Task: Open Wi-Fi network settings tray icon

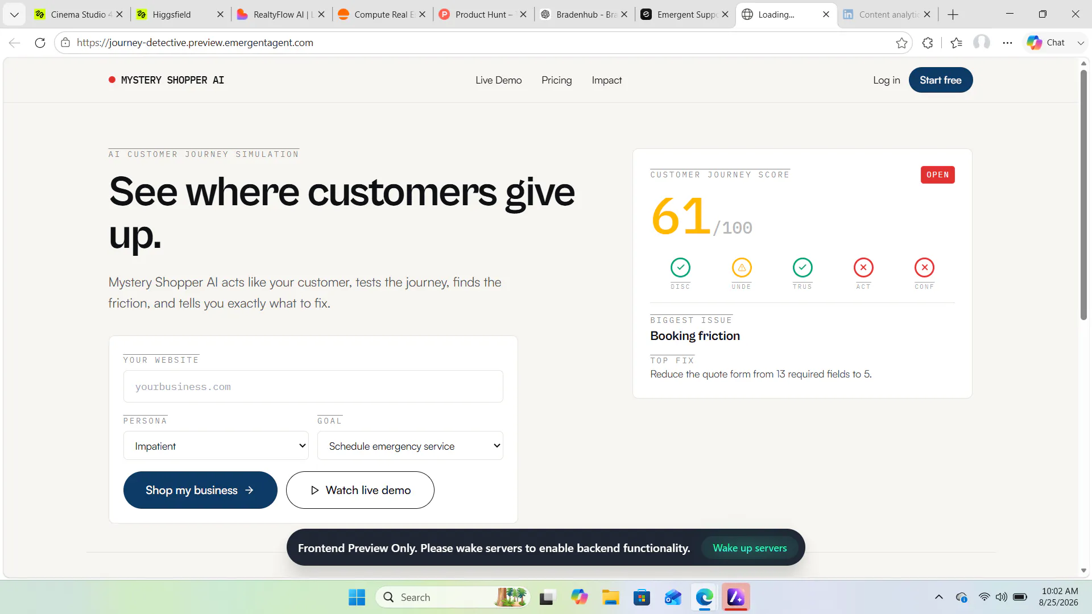Action: tap(984, 597)
